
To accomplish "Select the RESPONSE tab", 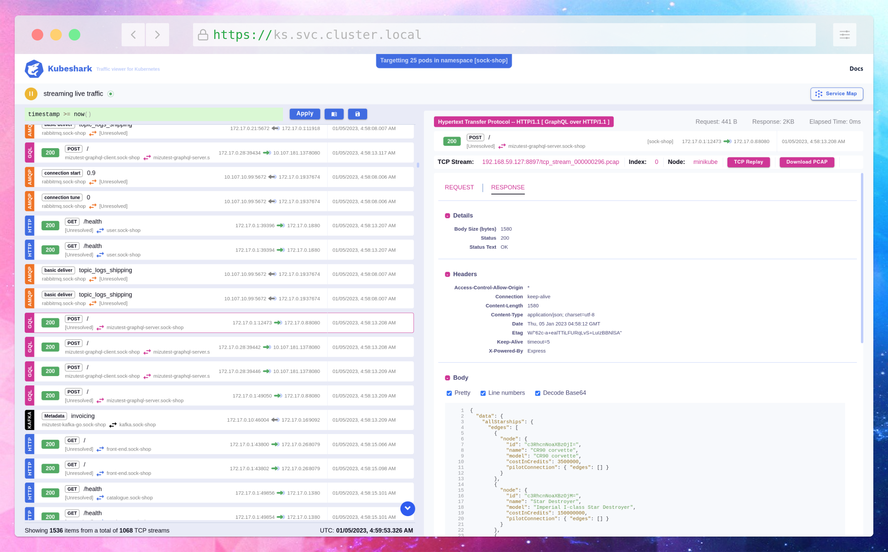I will (x=507, y=187).
